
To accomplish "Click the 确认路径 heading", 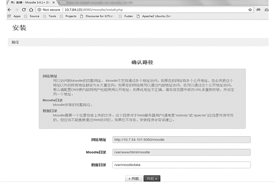I will (x=142, y=62).
